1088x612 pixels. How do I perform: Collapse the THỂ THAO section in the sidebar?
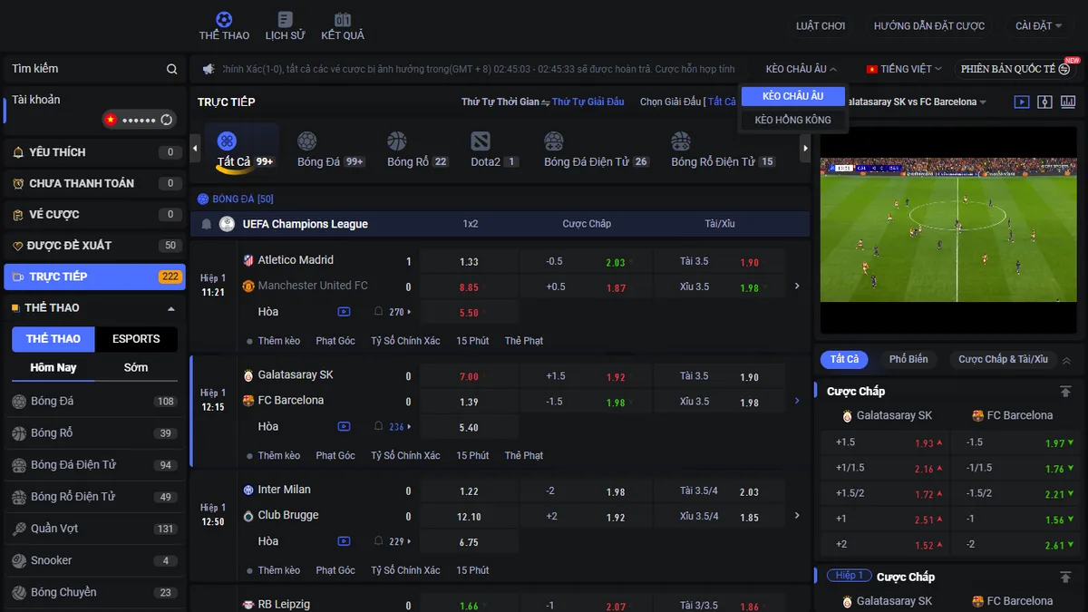tap(171, 308)
